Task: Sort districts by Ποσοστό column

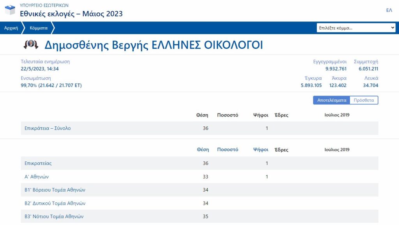Action: point(228,149)
